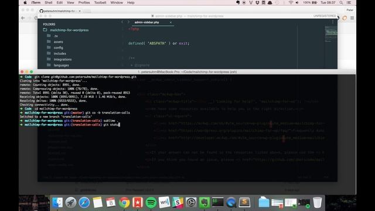
Task: Open the Chrome hamburger menu
Action: pos(352,18)
